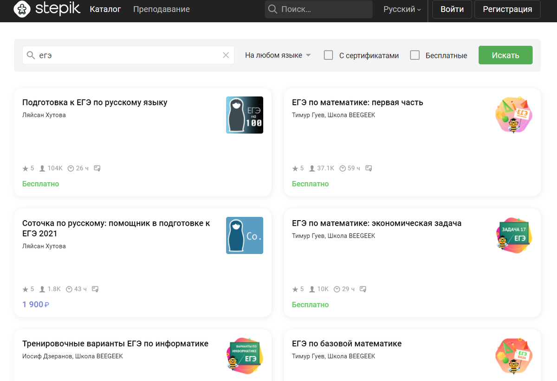Click learners icon next to 104K
The height and width of the screenshot is (381, 557).
(x=42, y=168)
